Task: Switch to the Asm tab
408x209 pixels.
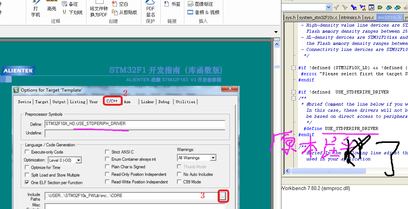Action: click(x=127, y=102)
